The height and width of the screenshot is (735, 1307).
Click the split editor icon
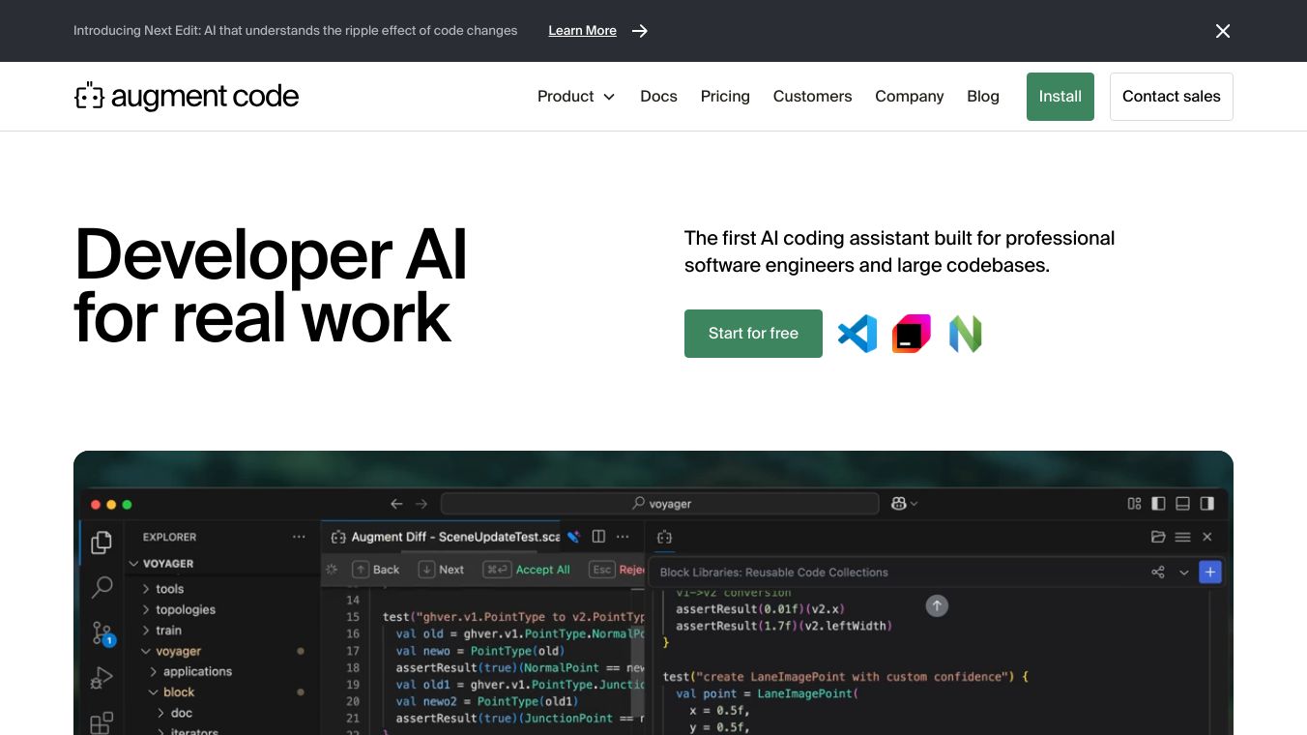point(598,537)
